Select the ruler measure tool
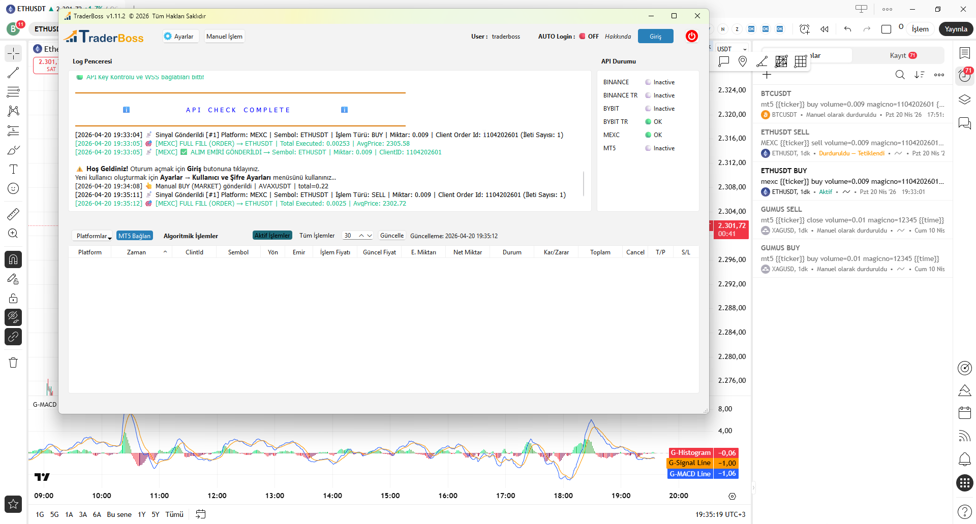This screenshot has height=524, width=976. (x=13, y=214)
